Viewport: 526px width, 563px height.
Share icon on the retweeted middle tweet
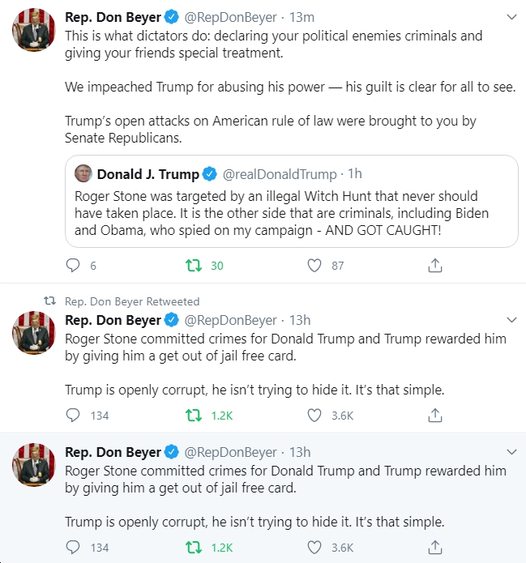(x=435, y=415)
